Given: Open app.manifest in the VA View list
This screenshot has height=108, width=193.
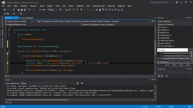Looking at the screenshot, I should 165,43.
